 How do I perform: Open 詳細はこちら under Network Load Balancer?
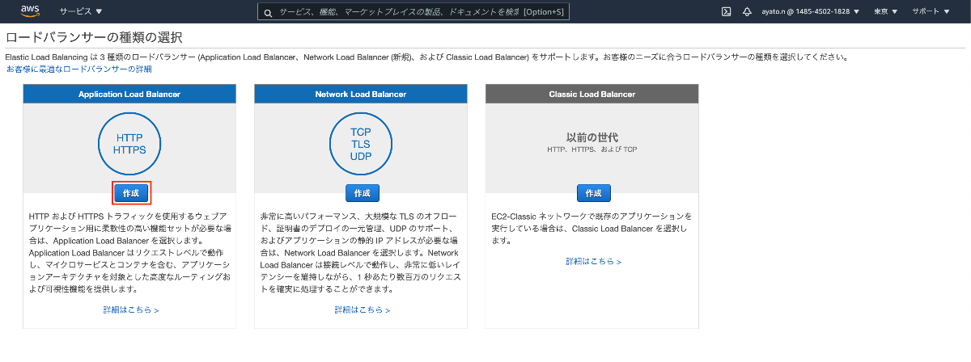363,309
